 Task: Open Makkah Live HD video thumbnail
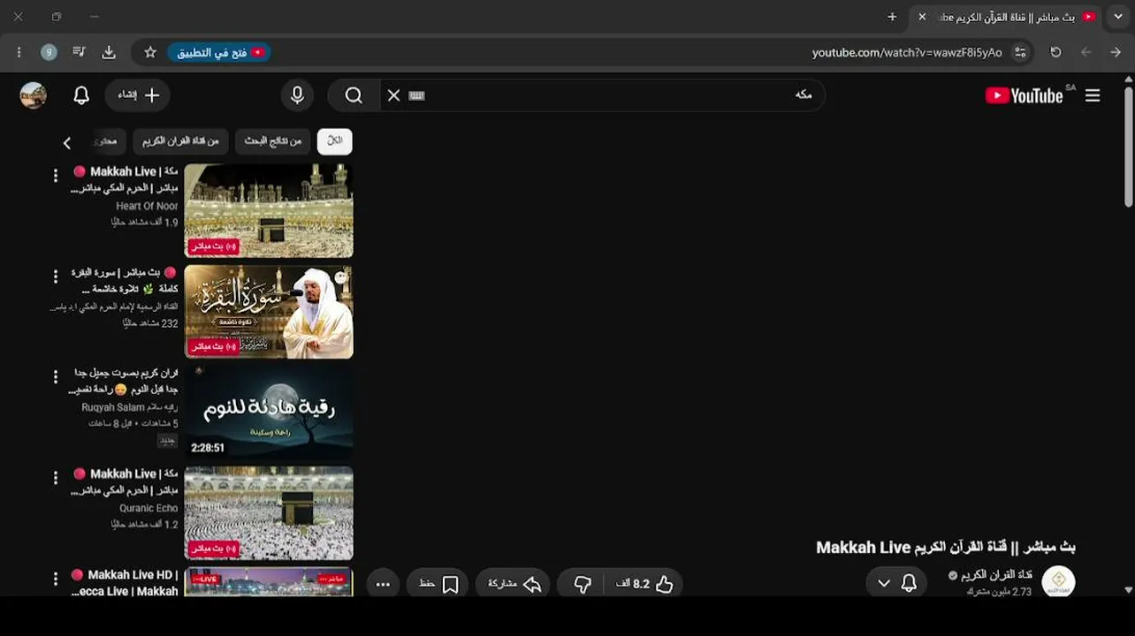tap(269, 581)
